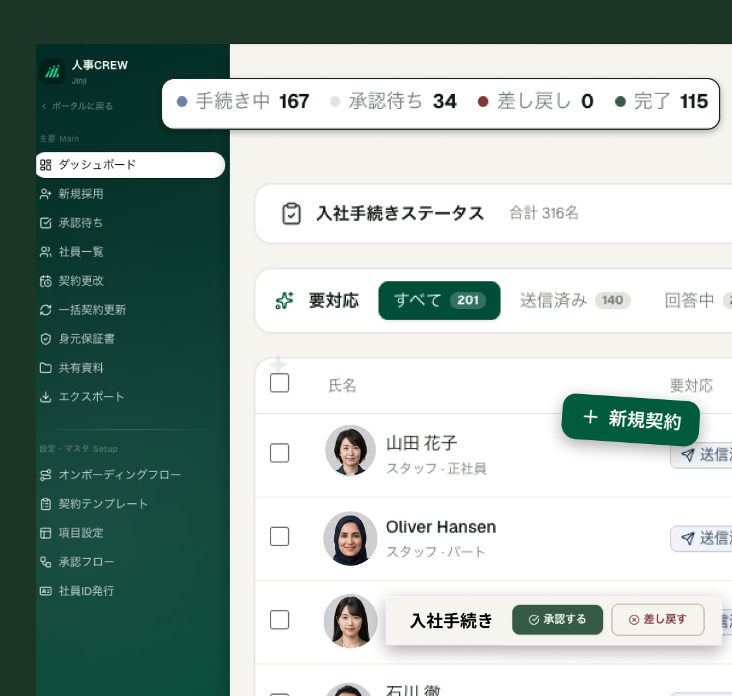Click the 承認待ち 34 status
The height and width of the screenshot is (696, 732).
[x=393, y=101]
